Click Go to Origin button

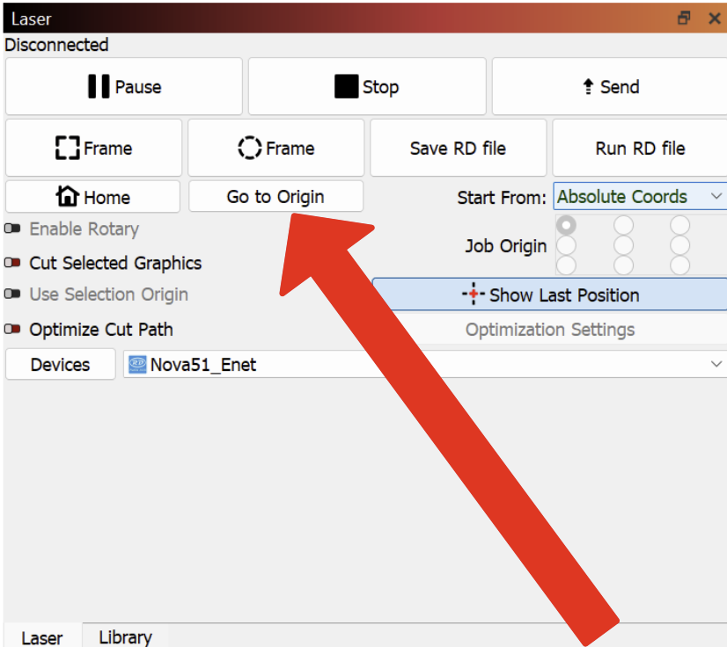point(275,197)
